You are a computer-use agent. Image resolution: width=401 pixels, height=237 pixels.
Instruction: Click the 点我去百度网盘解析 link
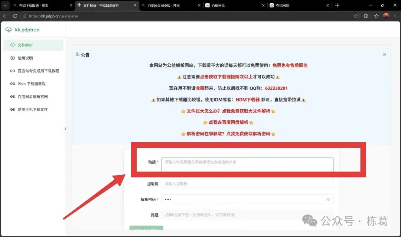[228, 122]
